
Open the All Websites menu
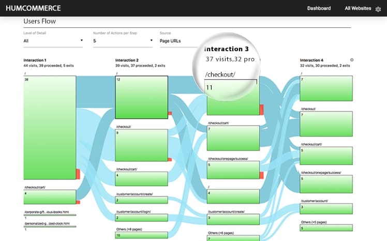coord(358,8)
